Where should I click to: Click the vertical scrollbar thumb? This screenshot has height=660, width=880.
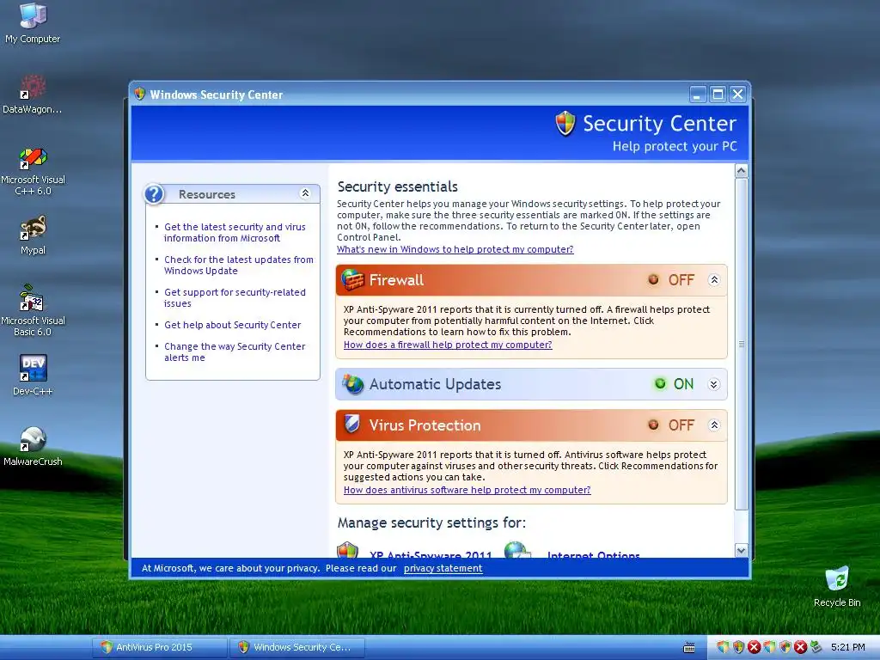[x=741, y=344]
